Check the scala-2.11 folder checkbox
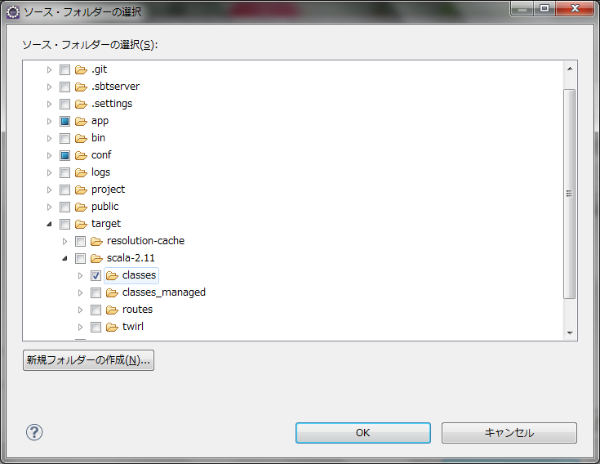 pyautogui.click(x=80, y=258)
